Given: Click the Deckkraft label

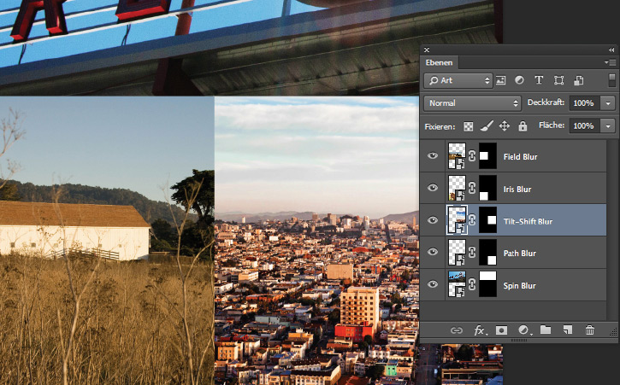Looking at the screenshot, I should pos(546,102).
